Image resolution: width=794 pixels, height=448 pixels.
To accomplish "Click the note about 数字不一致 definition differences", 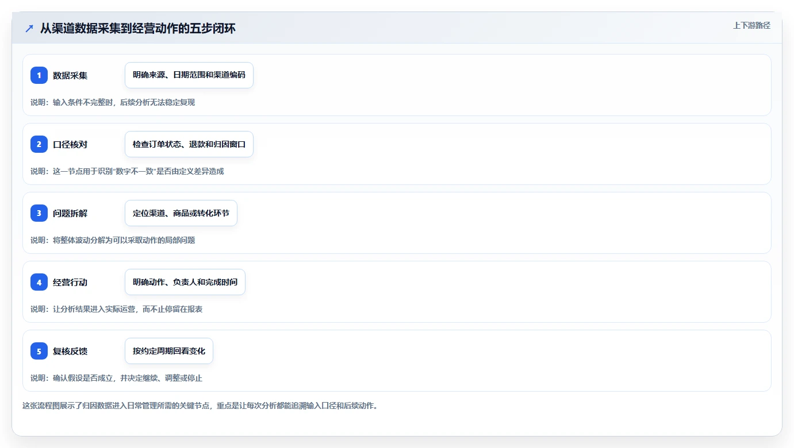I will pos(127,171).
